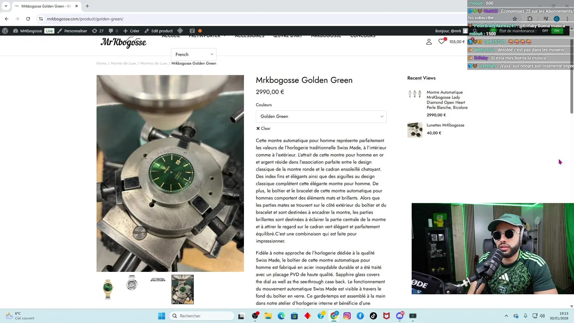Viewport: 574px width, 323px height.
Task: Click the Rechercher taskbar search box
Action: tap(202, 316)
